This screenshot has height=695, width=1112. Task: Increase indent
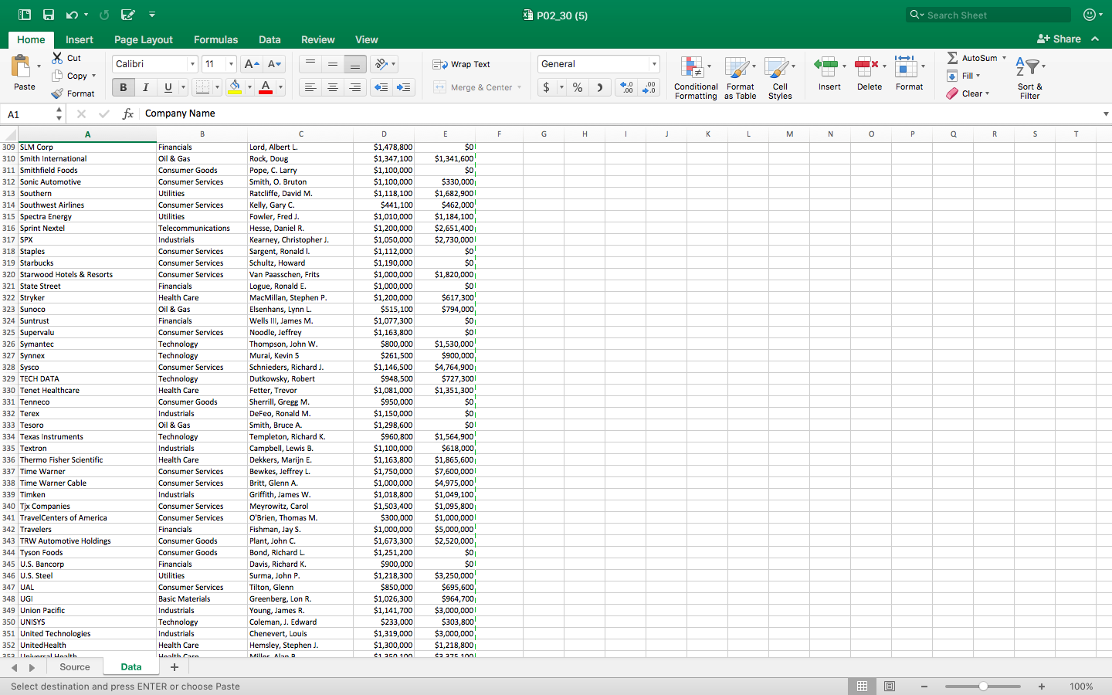coord(404,87)
